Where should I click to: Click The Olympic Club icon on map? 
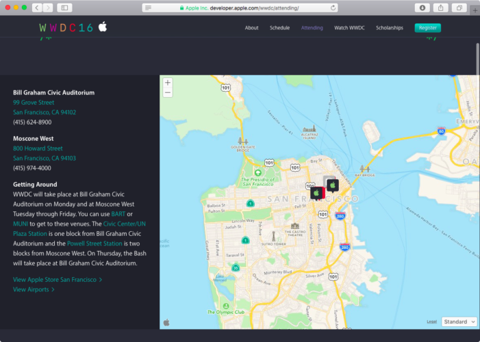coord(226,306)
